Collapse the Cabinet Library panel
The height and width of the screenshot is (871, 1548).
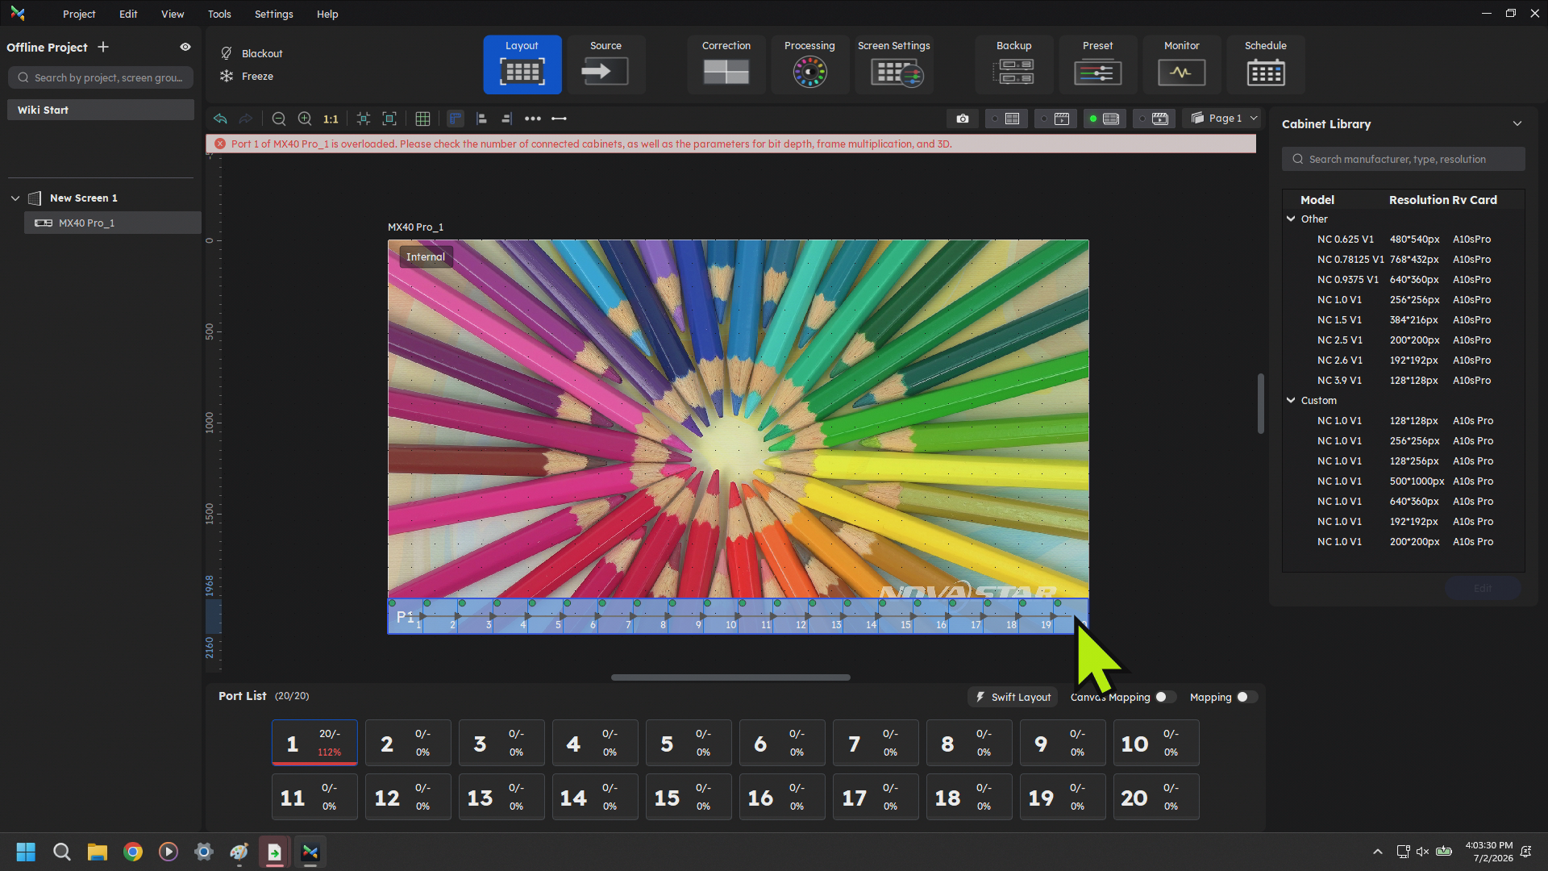click(1517, 123)
